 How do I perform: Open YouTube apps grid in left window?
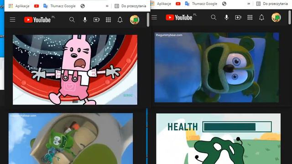coord(108,20)
